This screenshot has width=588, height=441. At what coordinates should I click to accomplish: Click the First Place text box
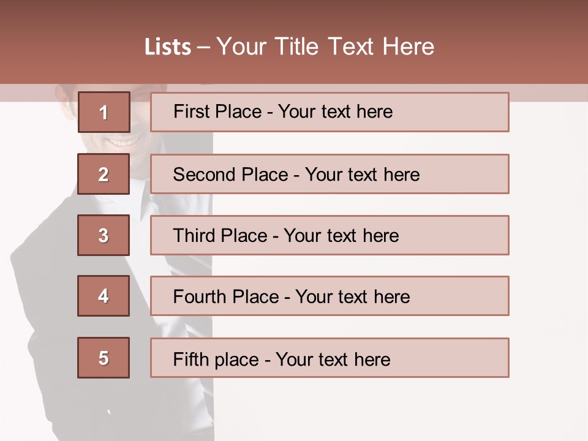[x=330, y=112]
